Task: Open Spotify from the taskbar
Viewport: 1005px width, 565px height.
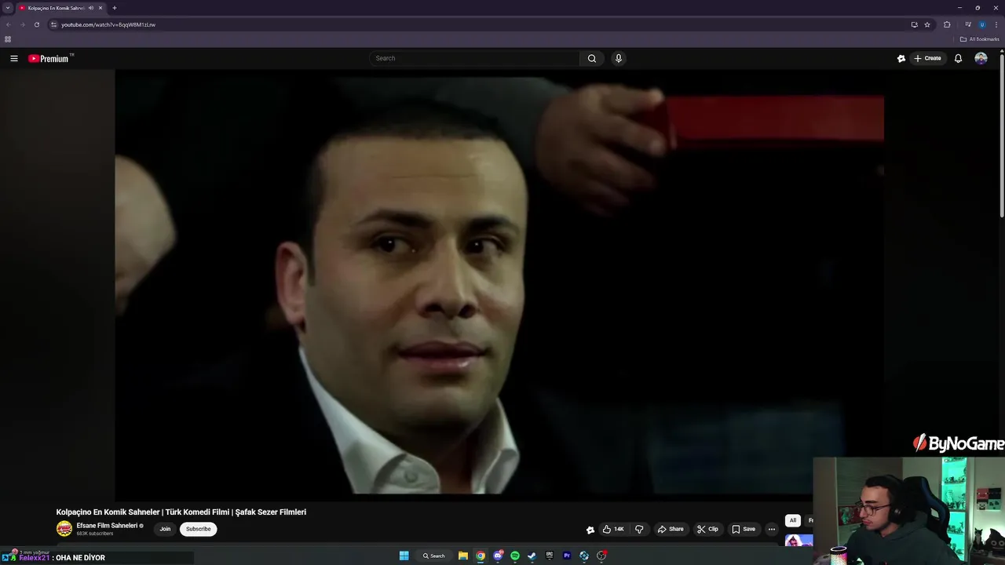Action: click(x=515, y=556)
